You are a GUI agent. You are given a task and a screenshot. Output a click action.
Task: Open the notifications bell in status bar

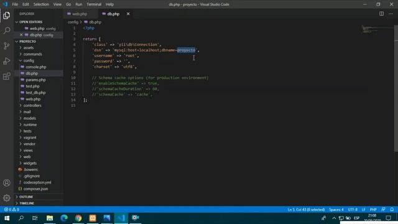(392, 210)
